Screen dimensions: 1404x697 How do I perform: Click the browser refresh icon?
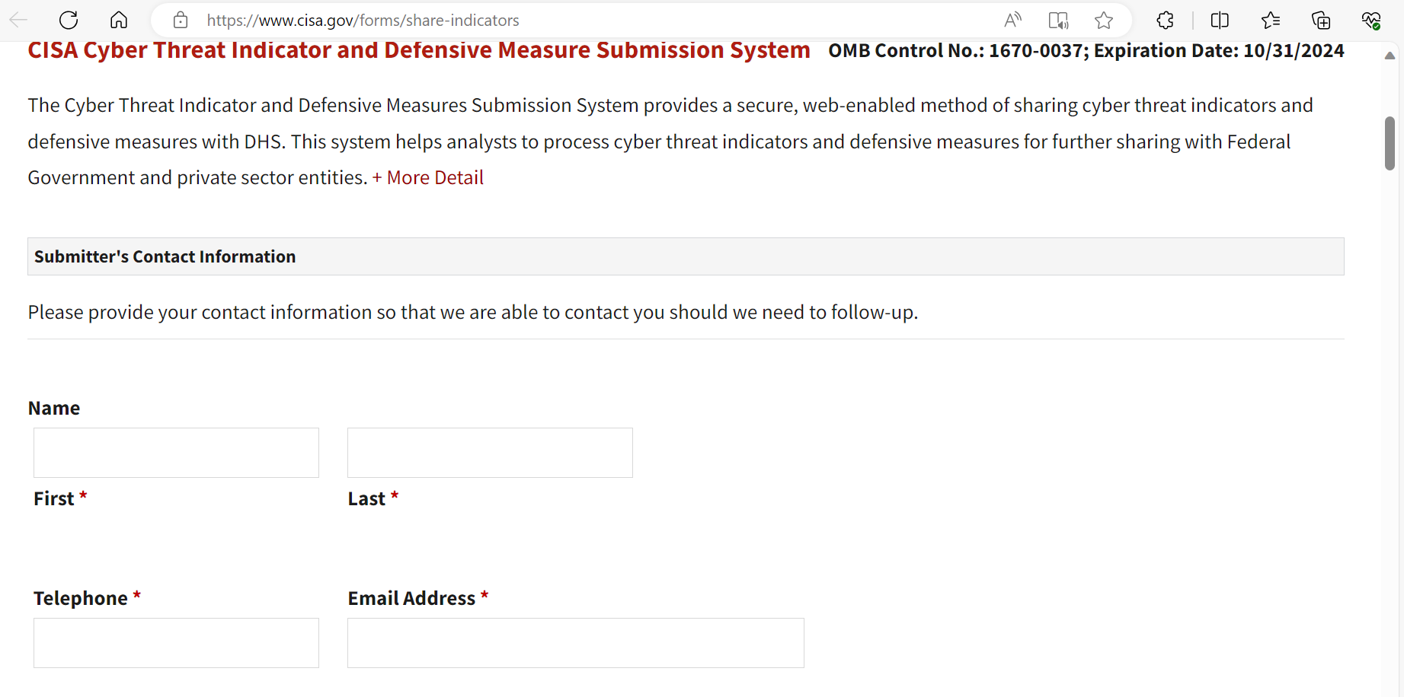[69, 21]
